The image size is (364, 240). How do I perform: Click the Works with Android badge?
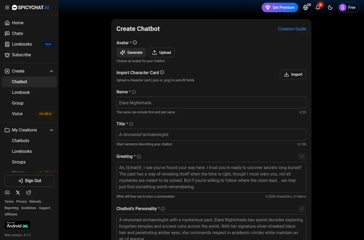(x=17, y=225)
